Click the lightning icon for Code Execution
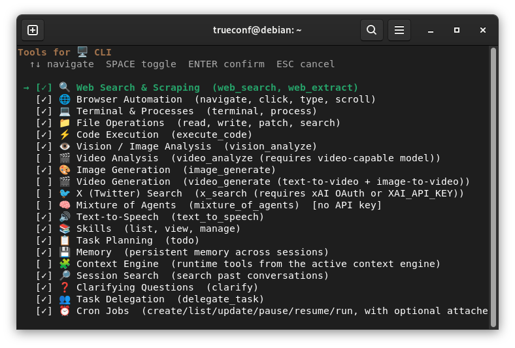This screenshot has height=348, width=515. [65, 134]
